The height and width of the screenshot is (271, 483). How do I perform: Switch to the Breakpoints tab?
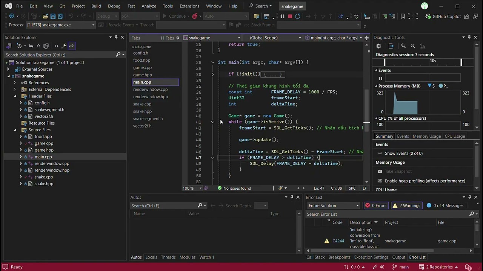coord(339,257)
